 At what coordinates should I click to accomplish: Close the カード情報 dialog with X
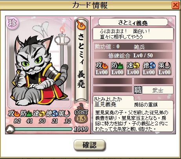176,5
